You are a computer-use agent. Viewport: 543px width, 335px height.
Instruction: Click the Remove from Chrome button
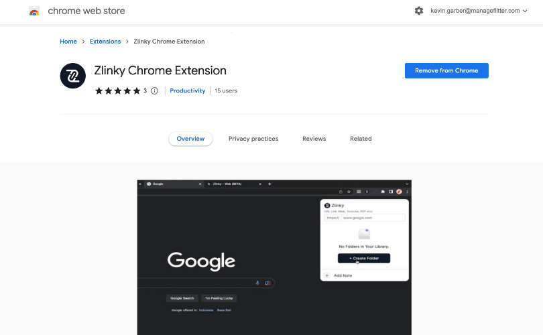[446, 70]
